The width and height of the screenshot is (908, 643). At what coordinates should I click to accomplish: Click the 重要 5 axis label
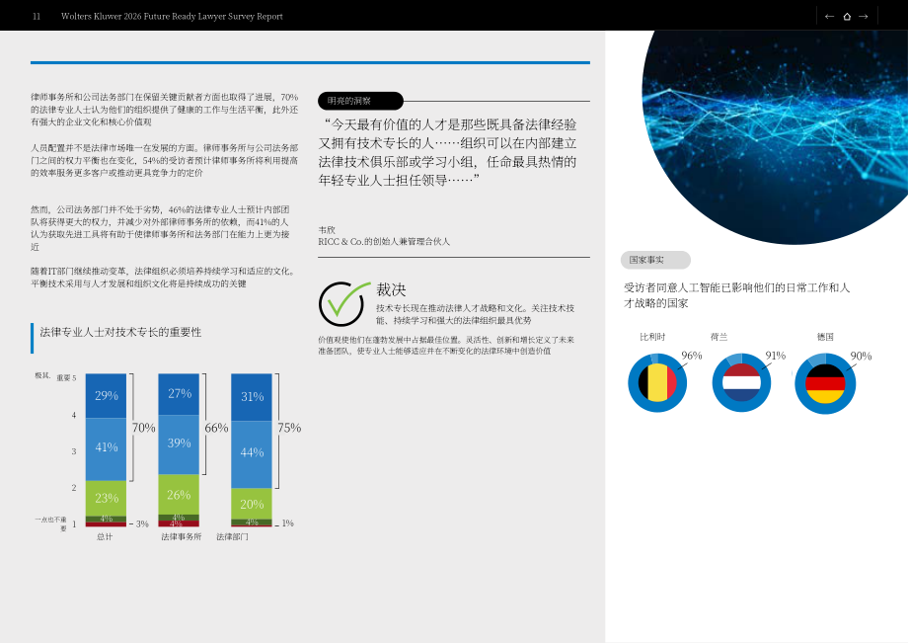[66, 377]
